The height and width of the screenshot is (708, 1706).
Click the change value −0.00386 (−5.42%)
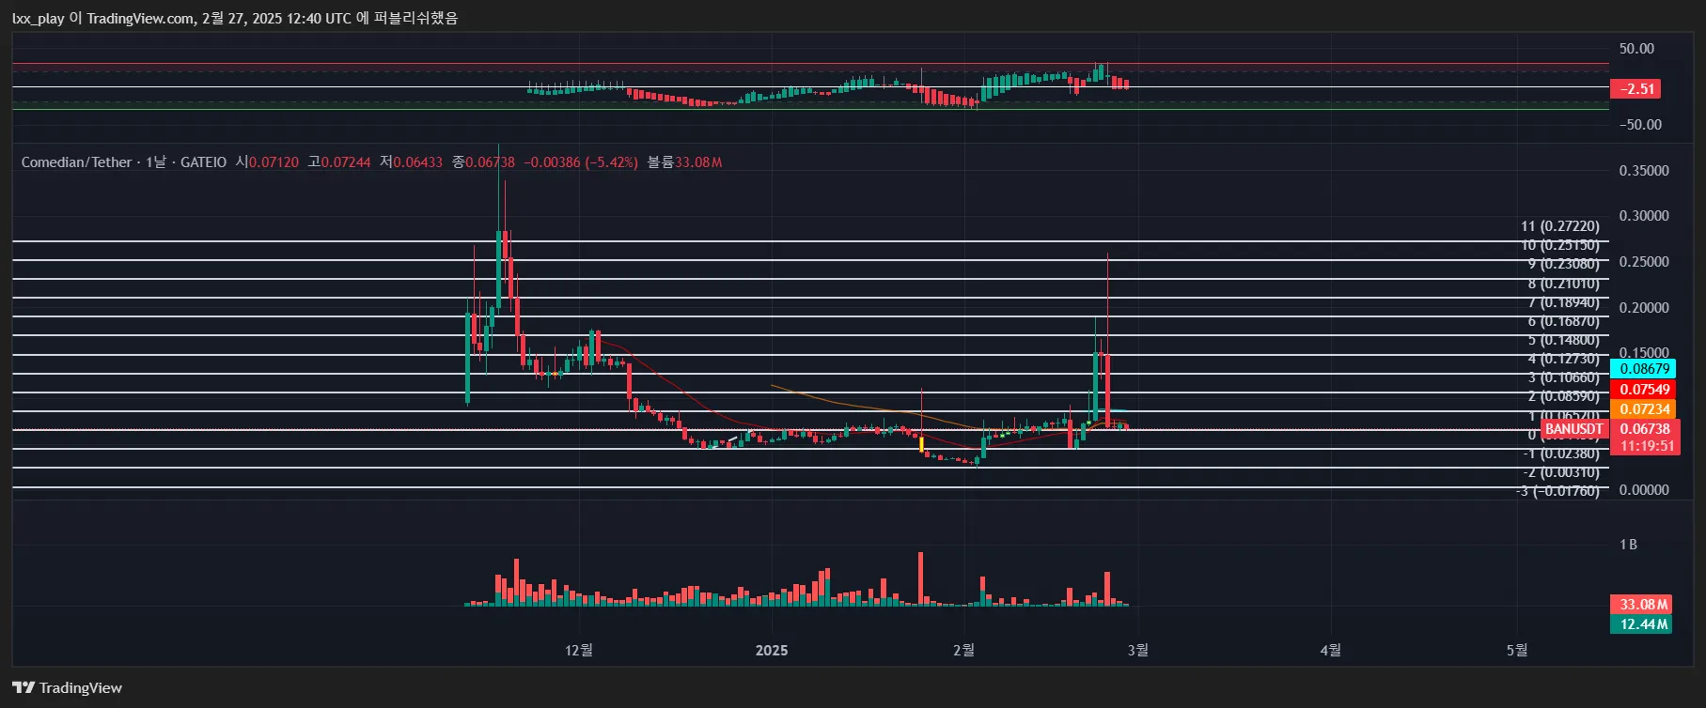(581, 162)
